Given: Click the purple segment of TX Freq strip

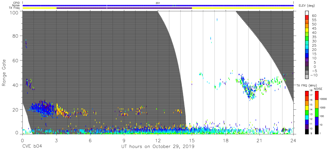Looking at the screenshot, I should pyautogui.click(x=124, y=8).
